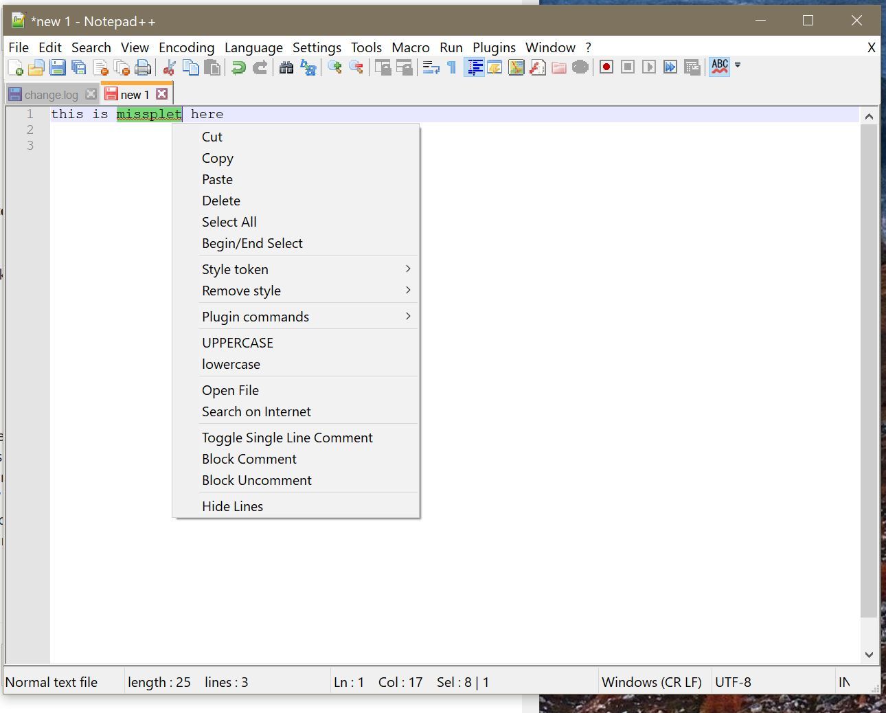Viewport: 886px width, 713px height.
Task: Toggle Show All Characters pilcrow icon
Action: [x=451, y=67]
